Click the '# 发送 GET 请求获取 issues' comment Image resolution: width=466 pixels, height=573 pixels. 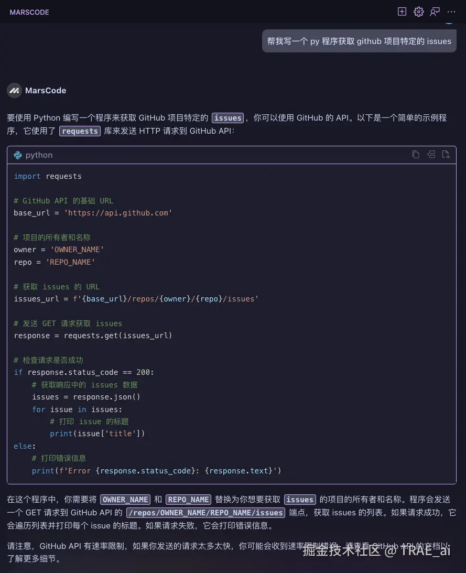click(68, 323)
